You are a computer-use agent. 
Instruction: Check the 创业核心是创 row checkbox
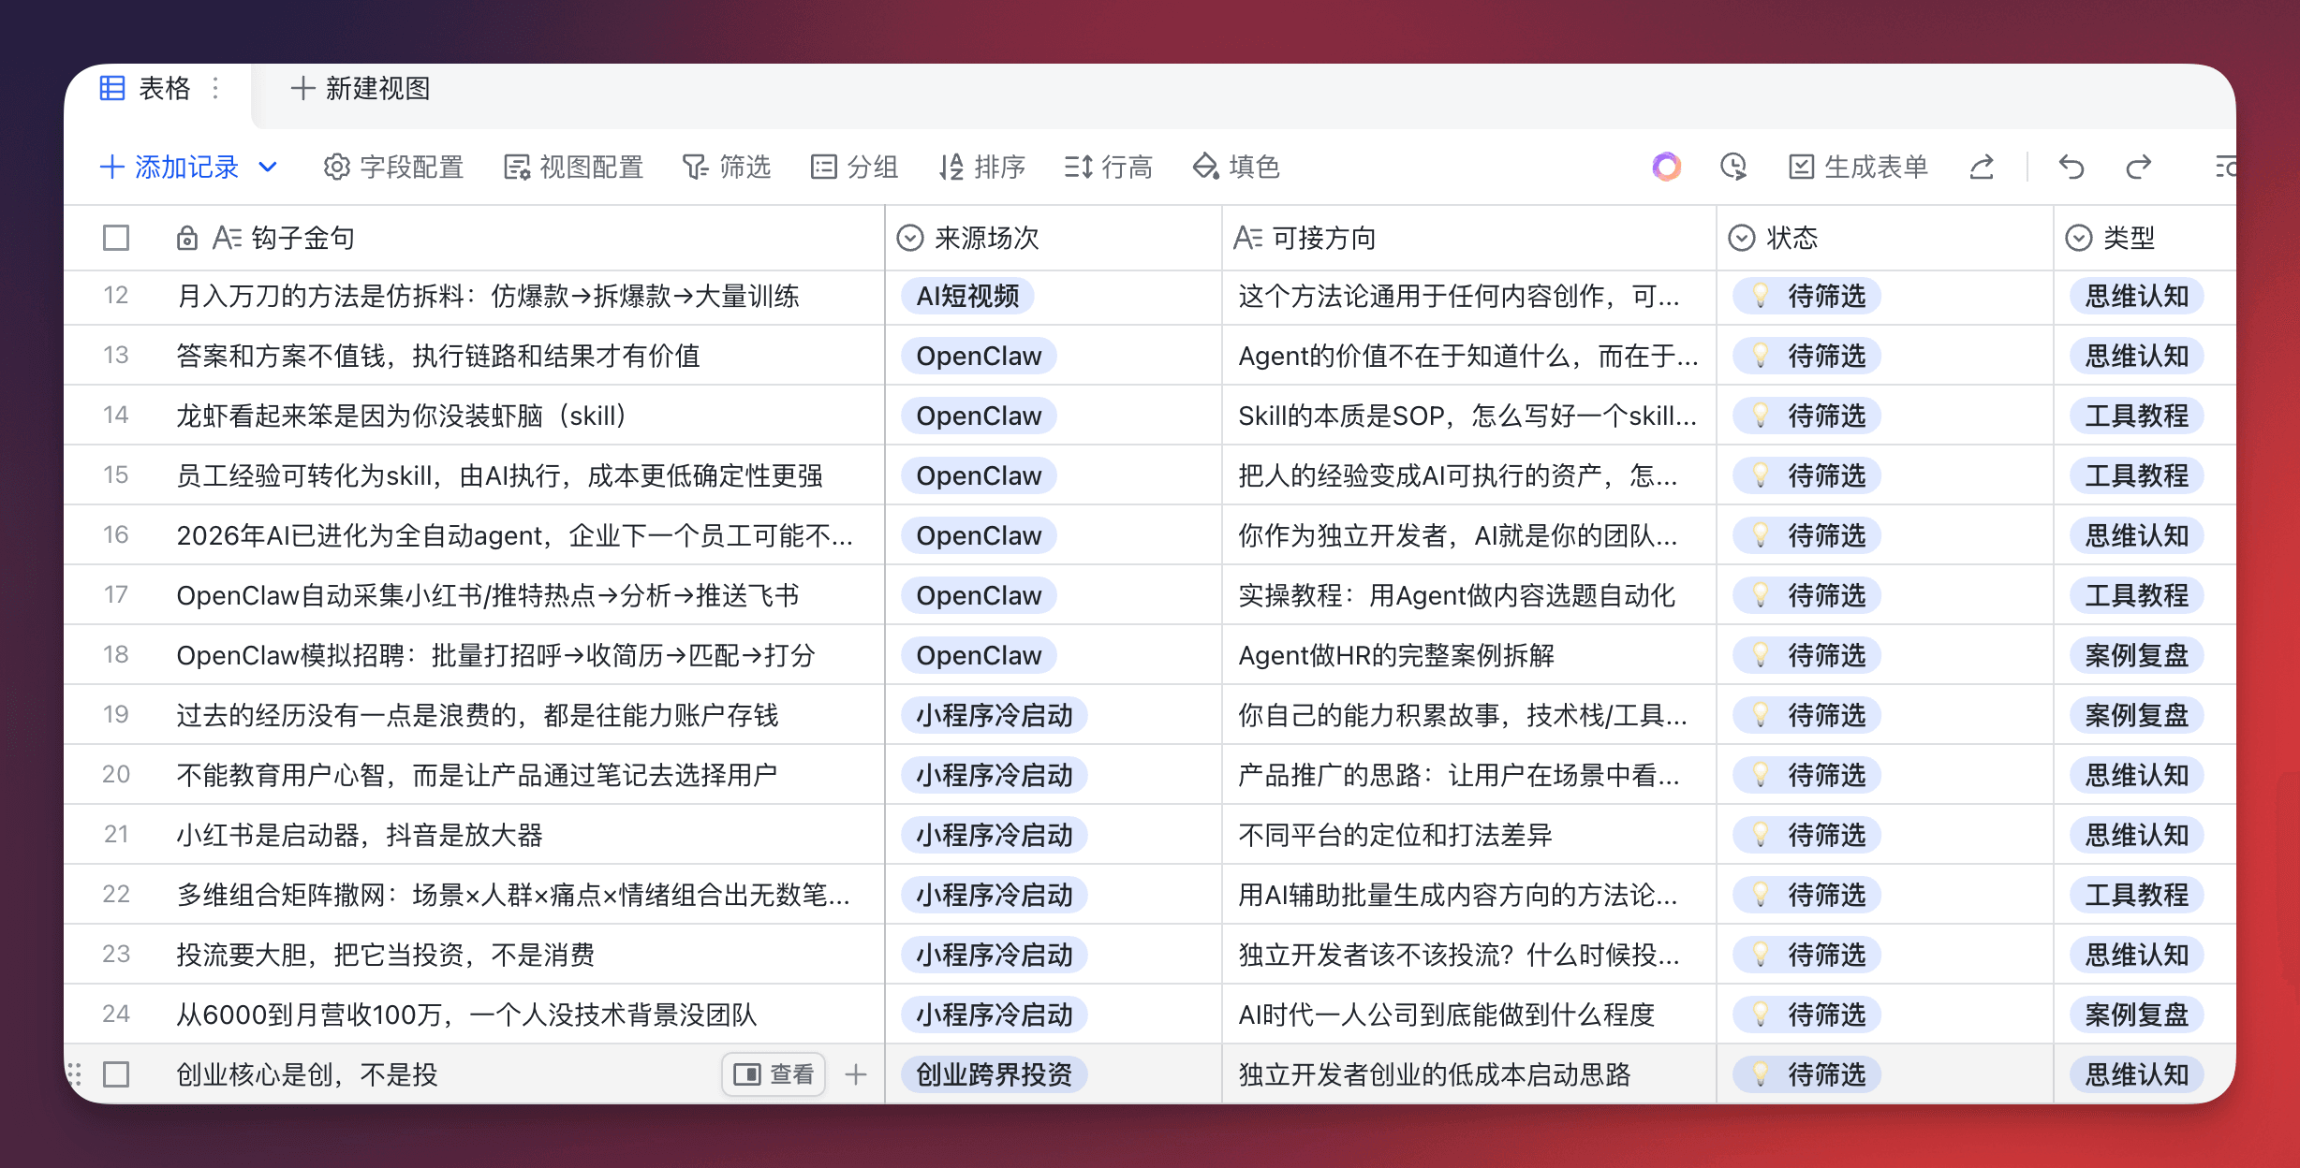click(116, 1074)
